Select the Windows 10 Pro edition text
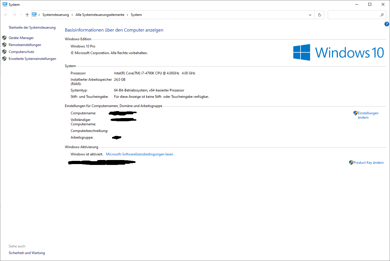Image resolution: width=390 pixels, height=261 pixels. tap(83, 46)
